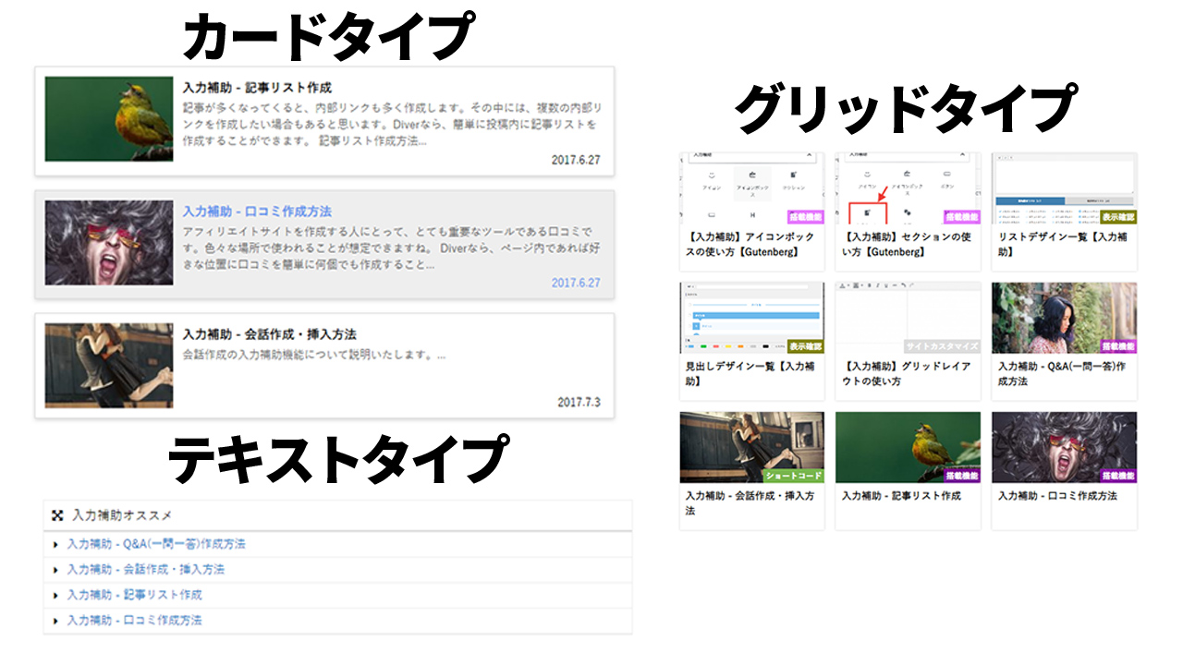The height and width of the screenshot is (665, 1183).
Task: Open the 入力補助 - 口コミ作成方法 card title
Action: pos(257,212)
